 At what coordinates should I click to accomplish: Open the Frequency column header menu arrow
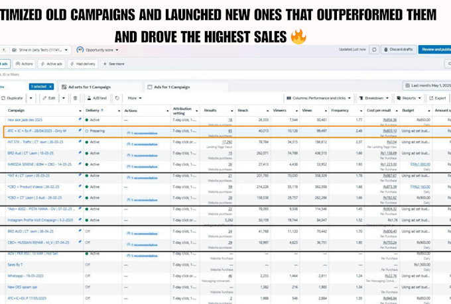point(361,111)
